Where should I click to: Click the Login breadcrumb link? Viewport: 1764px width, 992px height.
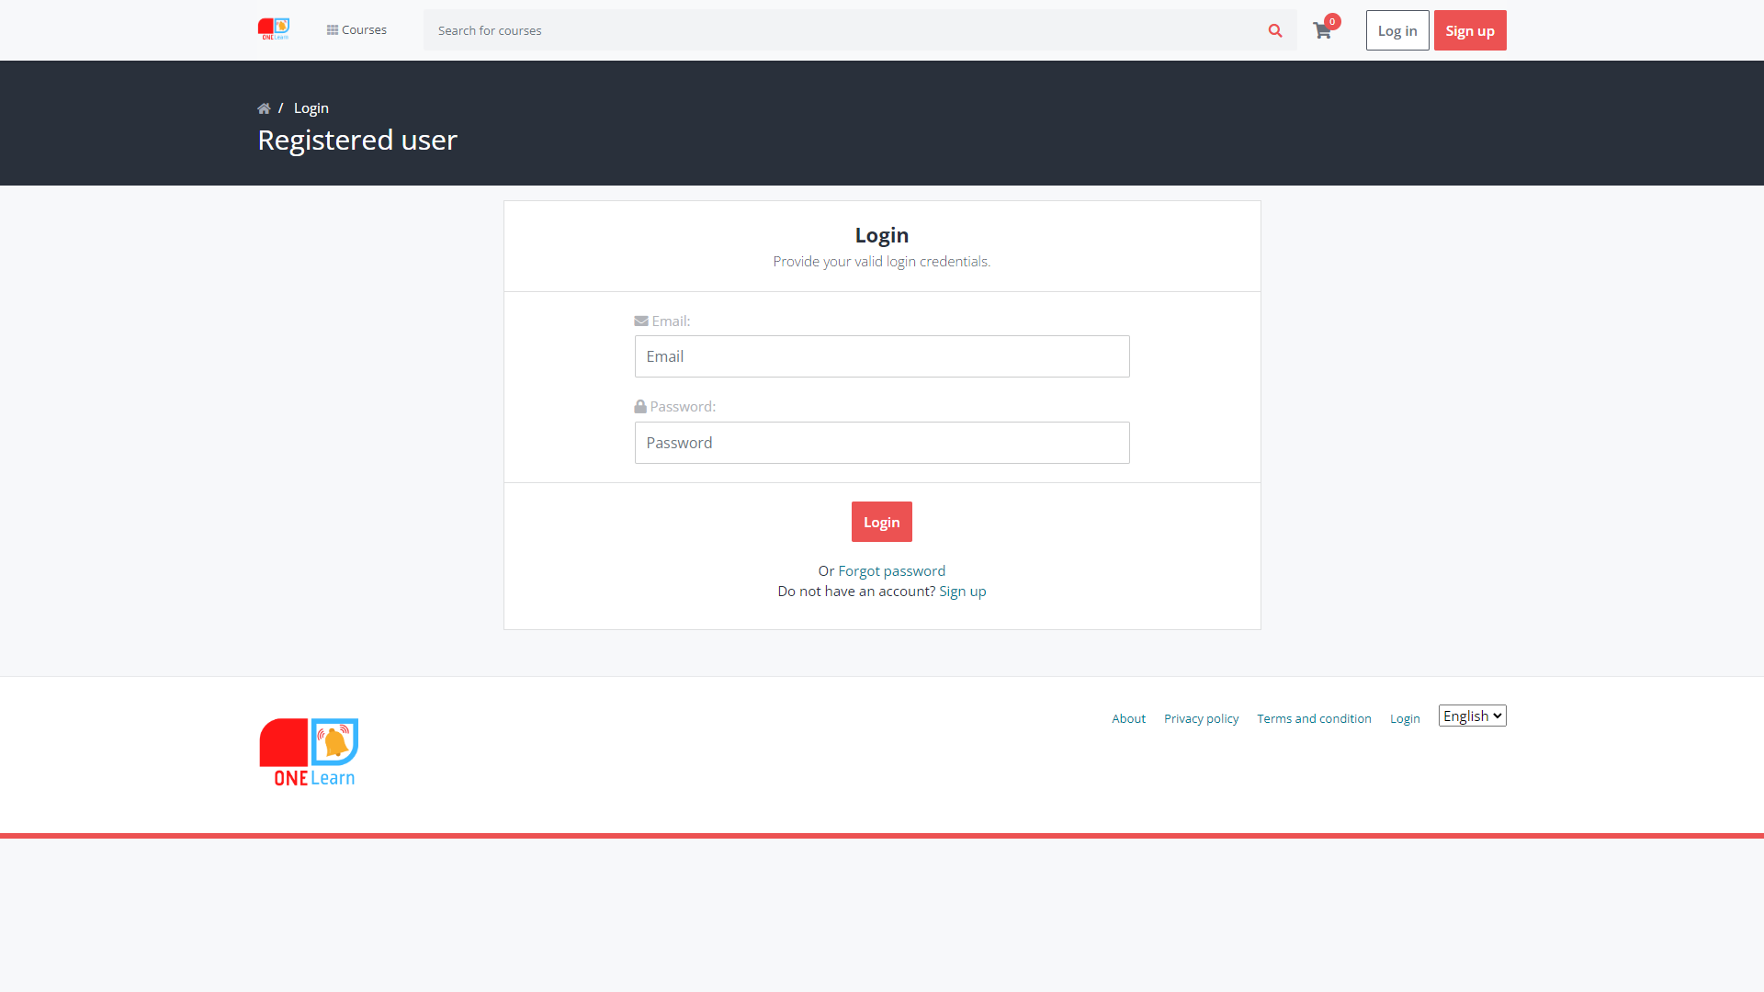click(x=311, y=108)
